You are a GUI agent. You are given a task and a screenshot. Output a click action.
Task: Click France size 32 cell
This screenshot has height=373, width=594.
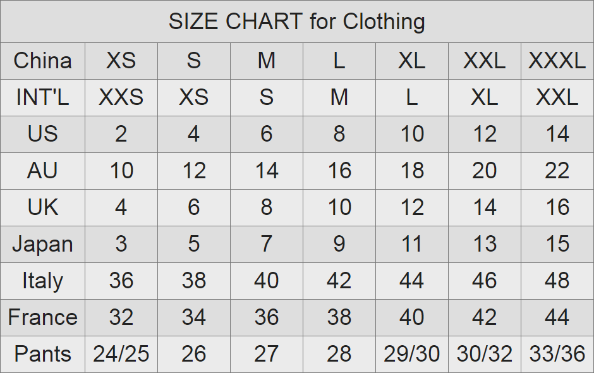(x=121, y=318)
